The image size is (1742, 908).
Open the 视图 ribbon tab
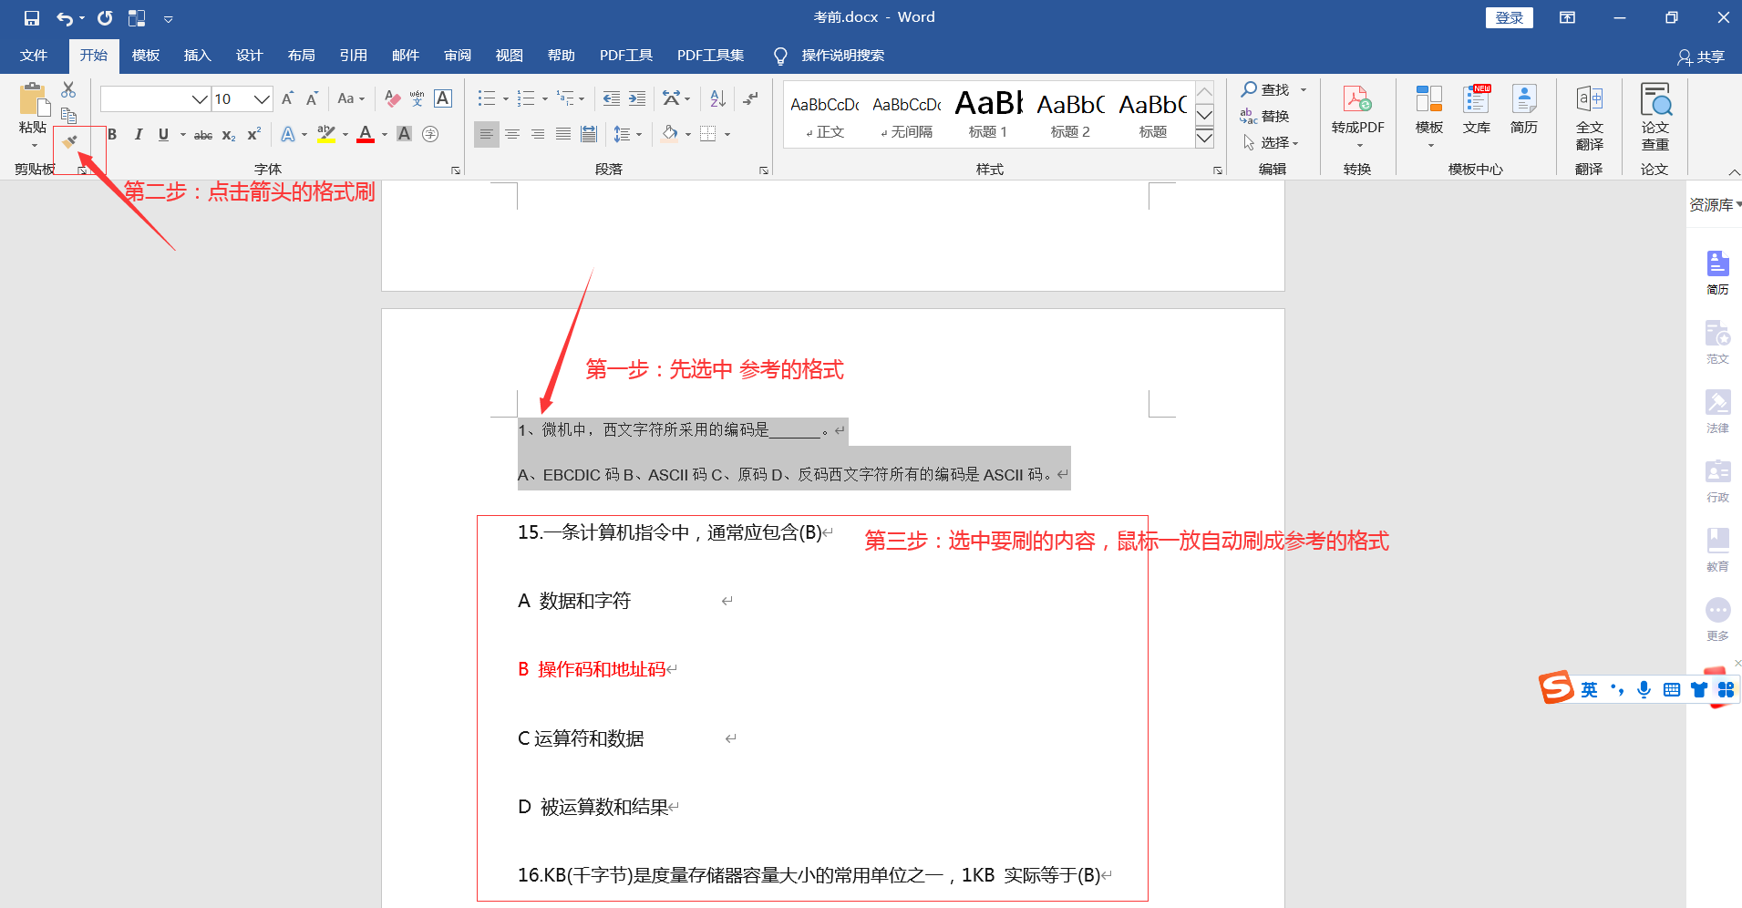coord(509,55)
